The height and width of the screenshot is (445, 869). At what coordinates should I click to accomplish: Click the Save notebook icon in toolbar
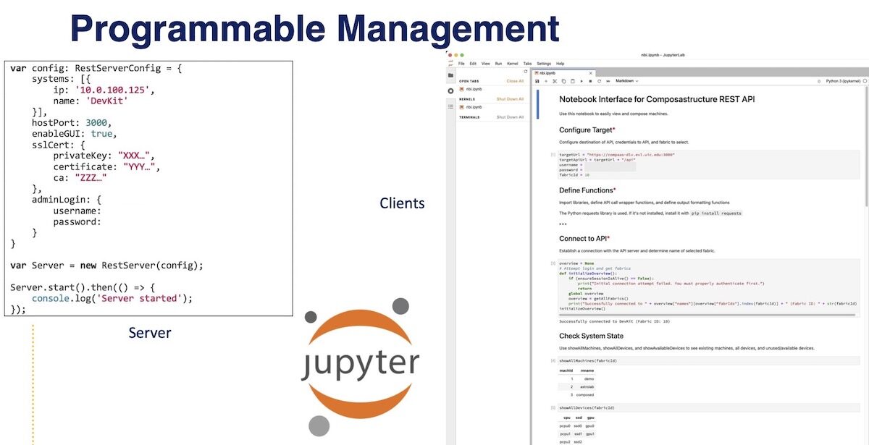tap(537, 81)
